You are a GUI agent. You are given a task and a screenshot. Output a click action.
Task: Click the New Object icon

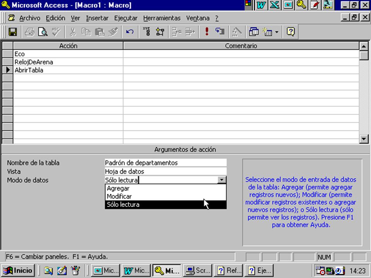(x=267, y=32)
